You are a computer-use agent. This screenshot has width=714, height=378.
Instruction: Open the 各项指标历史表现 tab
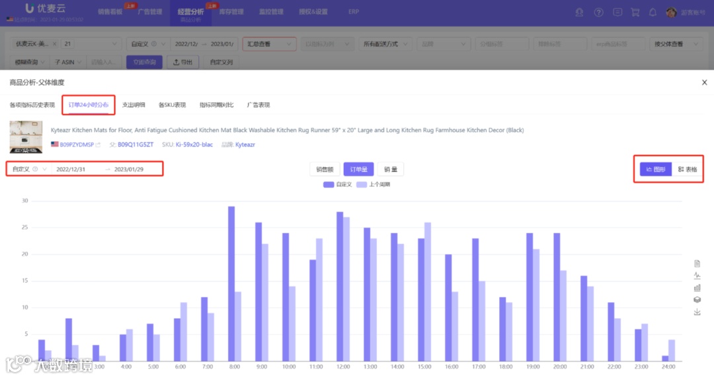(32, 105)
